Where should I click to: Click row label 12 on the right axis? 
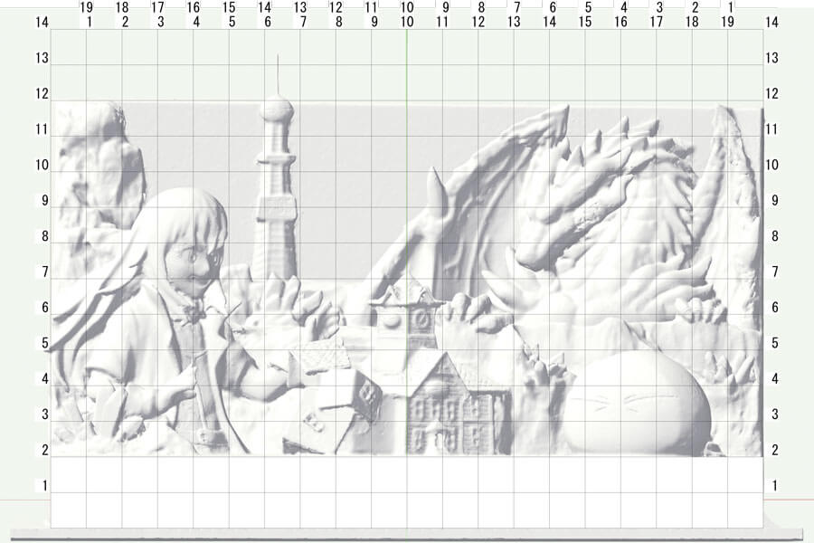(x=772, y=93)
